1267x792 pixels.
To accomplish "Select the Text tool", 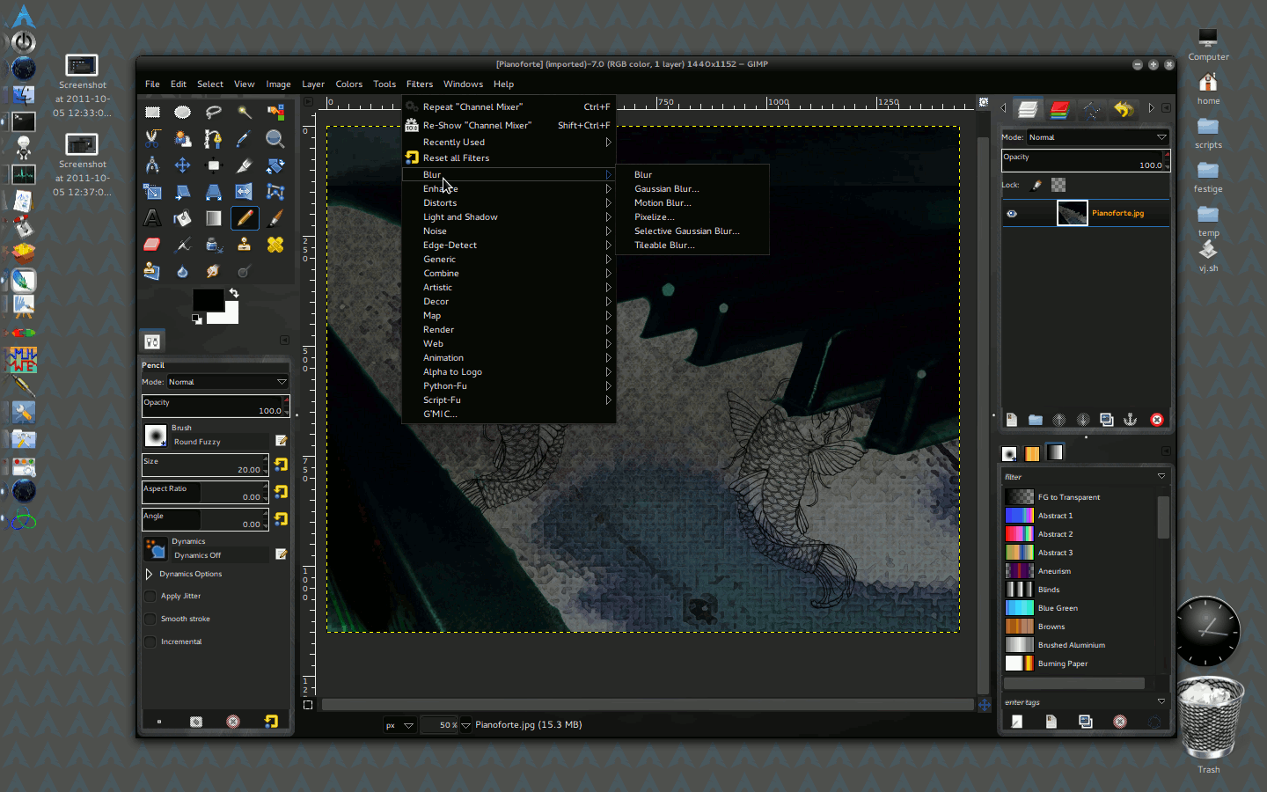I will (152, 217).
